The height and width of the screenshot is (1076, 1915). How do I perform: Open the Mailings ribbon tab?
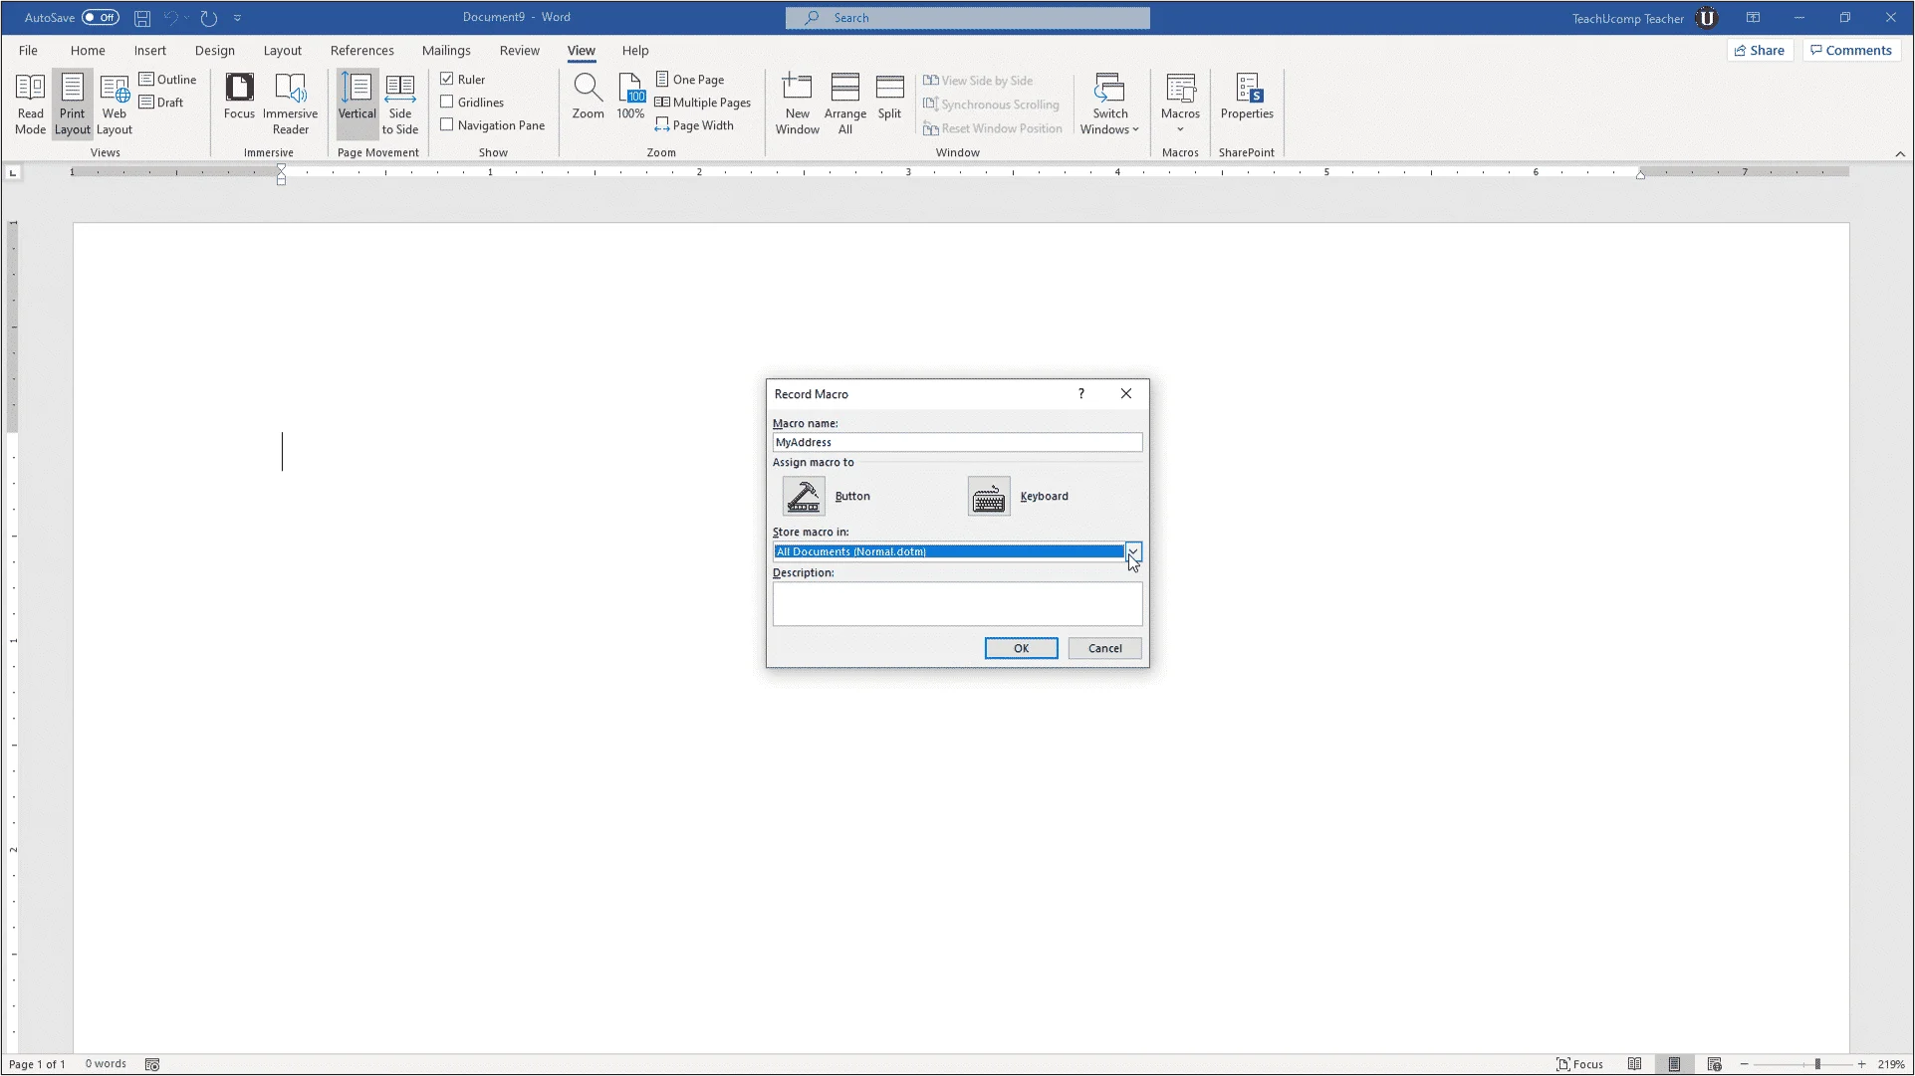pyautogui.click(x=445, y=50)
